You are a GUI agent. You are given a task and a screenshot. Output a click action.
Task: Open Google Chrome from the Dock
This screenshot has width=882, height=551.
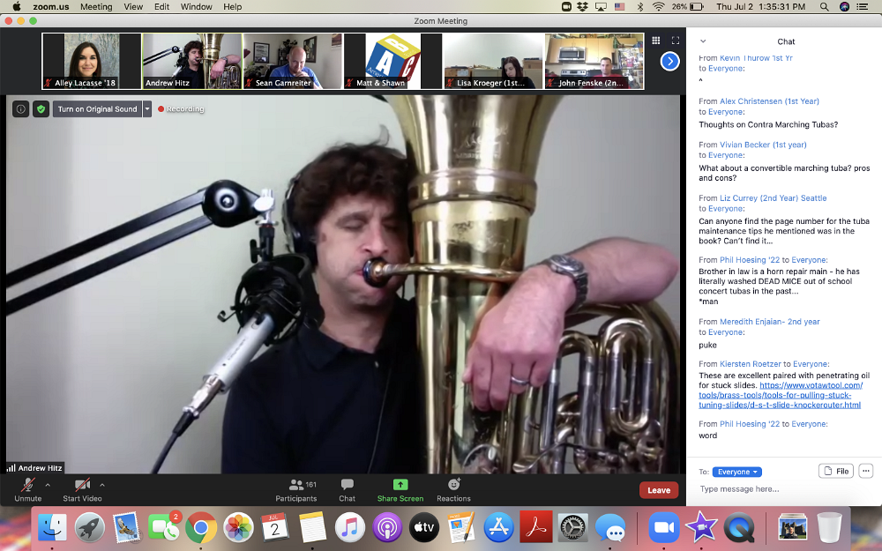[x=201, y=528]
